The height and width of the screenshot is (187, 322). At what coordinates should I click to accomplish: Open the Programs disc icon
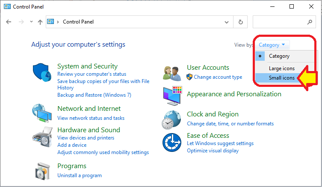coord(42,171)
